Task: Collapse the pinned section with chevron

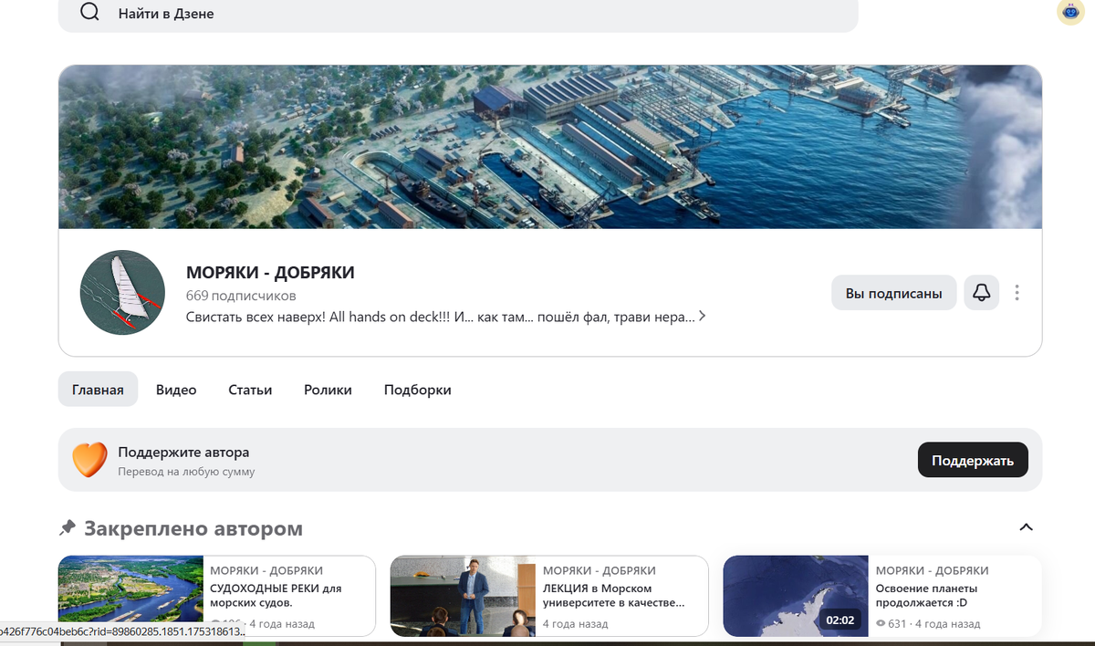Action: pos(1026,527)
